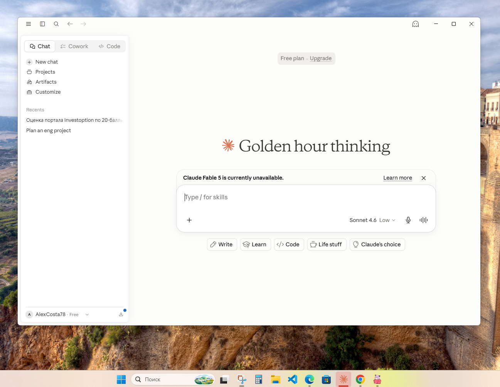Choose the Claude's choice suggestion chip
Image resolution: width=500 pixels, height=387 pixels.
377,244
